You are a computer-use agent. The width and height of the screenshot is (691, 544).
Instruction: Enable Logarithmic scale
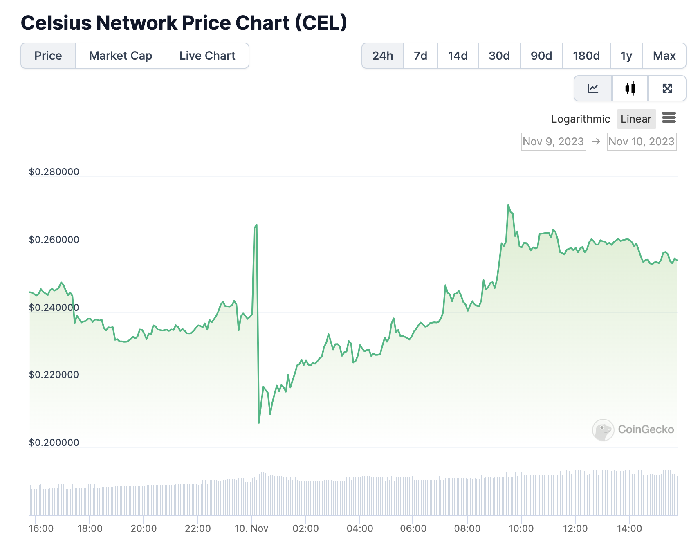point(580,119)
